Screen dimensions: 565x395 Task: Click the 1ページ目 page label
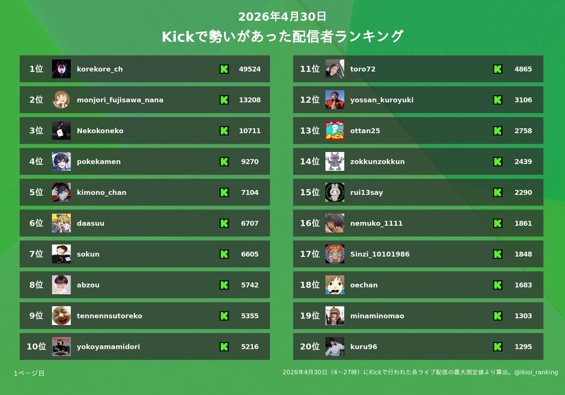click(x=29, y=373)
